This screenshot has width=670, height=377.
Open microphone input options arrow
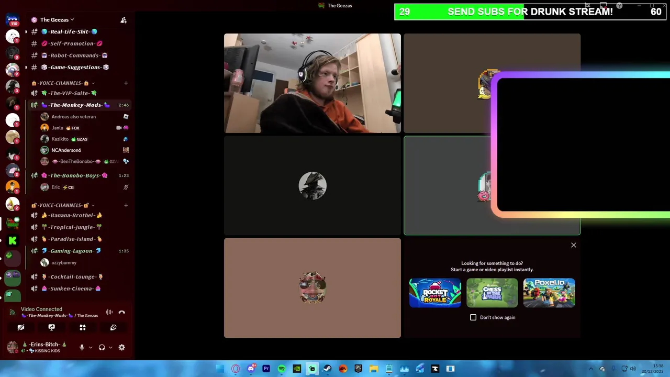tap(91, 347)
